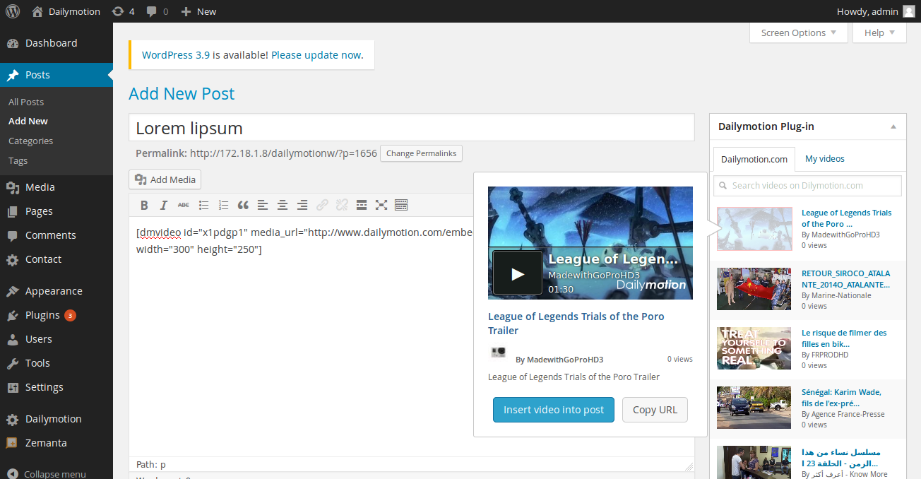Toggle bold formatting in editor toolbar
The image size is (921, 479).
tap(144, 206)
